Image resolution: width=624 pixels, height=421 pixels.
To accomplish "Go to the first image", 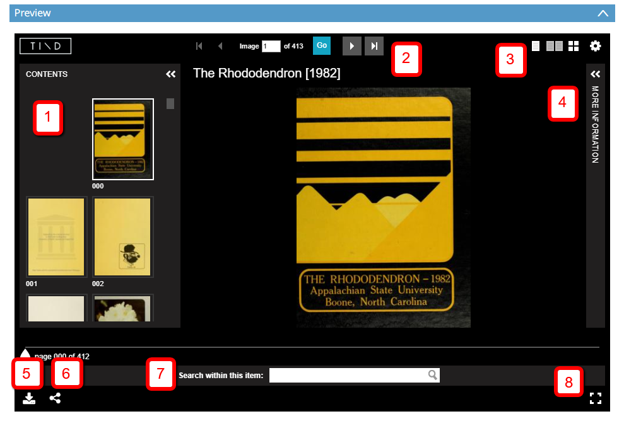I will click(x=199, y=46).
